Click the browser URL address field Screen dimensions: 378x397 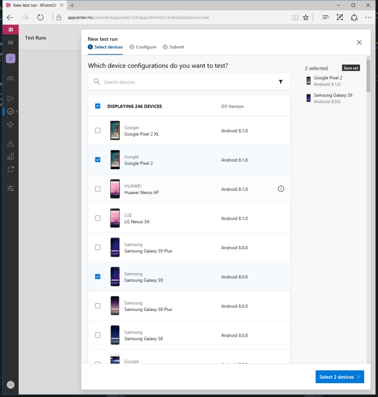(x=138, y=17)
